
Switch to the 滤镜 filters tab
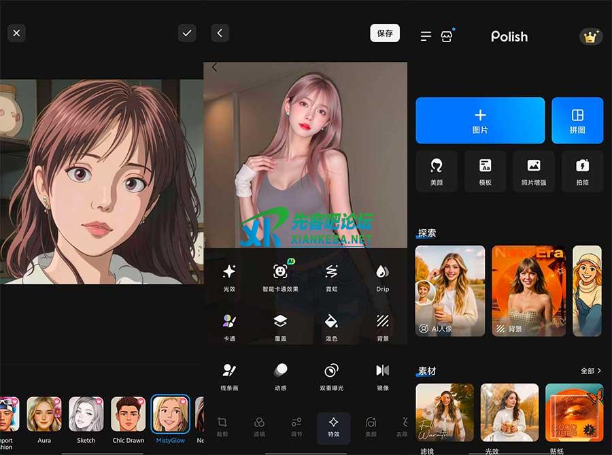(x=259, y=427)
